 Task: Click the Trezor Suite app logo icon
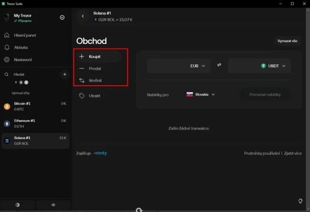tap(3, 3)
